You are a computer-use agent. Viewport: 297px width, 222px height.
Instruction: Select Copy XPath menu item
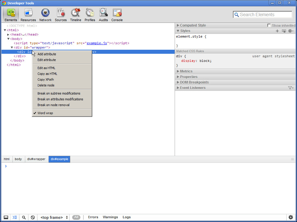(x=62, y=79)
